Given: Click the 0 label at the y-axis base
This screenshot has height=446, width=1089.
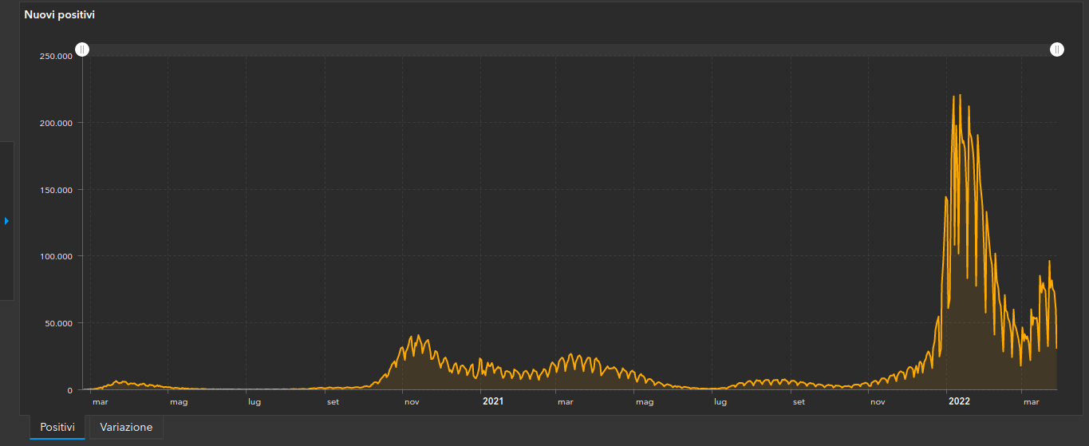Looking at the screenshot, I should (x=70, y=390).
